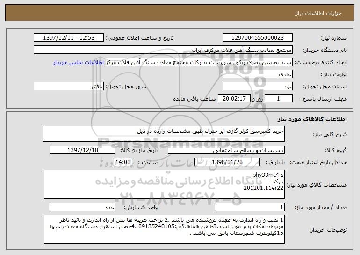Click the label تاریخ نیاز به کالا
The height and width of the screenshot is (255, 360).
pos(139,151)
